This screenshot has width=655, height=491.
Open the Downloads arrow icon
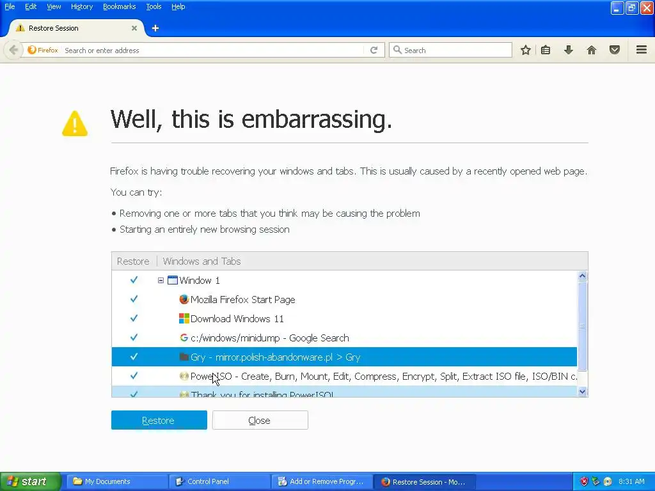(569, 50)
